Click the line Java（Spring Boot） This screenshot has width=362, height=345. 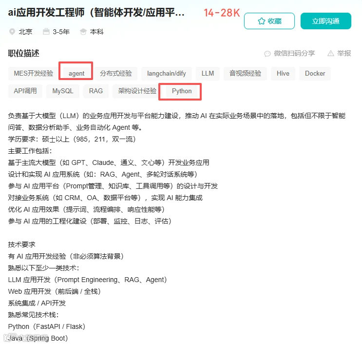pyautogui.click(x=38, y=339)
